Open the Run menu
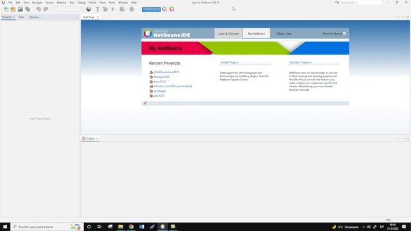Viewport: 411px width, 231px height. tap(72, 3)
